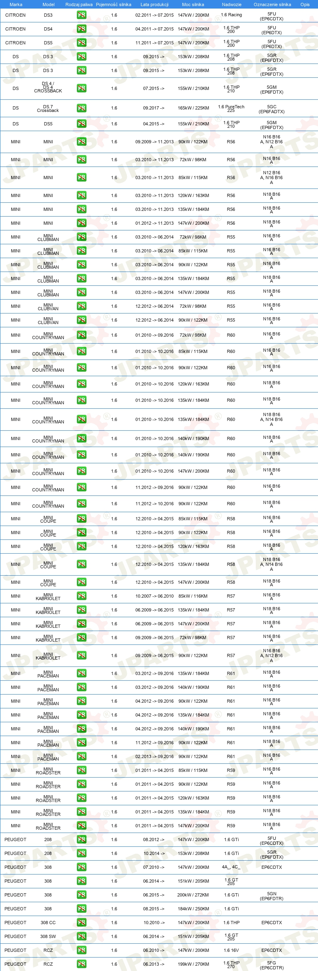Click fuel icon in MINI KABRIOLET 72kW / 98KM row
The height and width of the screenshot is (971, 318).
click(x=81, y=638)
